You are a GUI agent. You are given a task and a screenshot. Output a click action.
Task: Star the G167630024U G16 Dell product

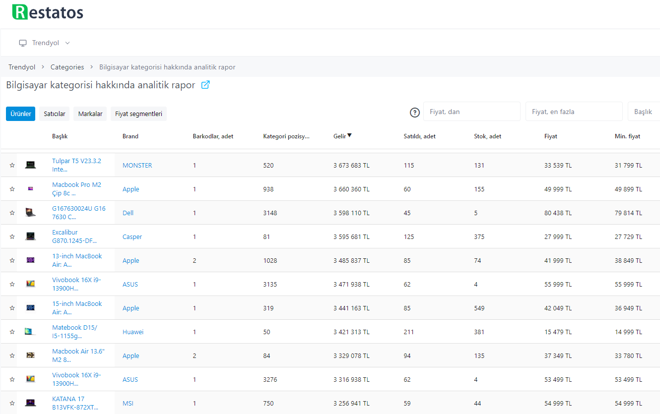point(12,213)
